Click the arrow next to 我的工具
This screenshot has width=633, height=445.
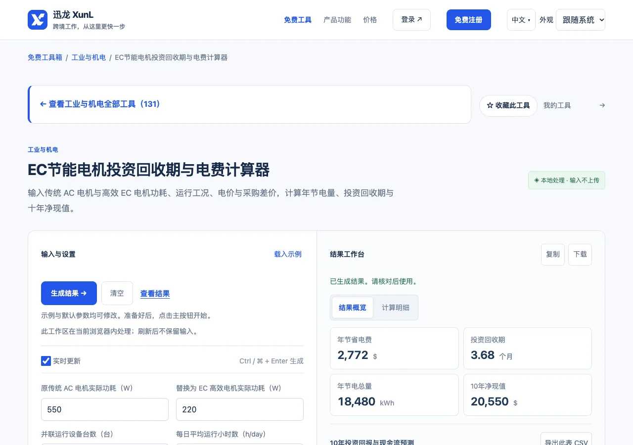(x=602, y=105)
